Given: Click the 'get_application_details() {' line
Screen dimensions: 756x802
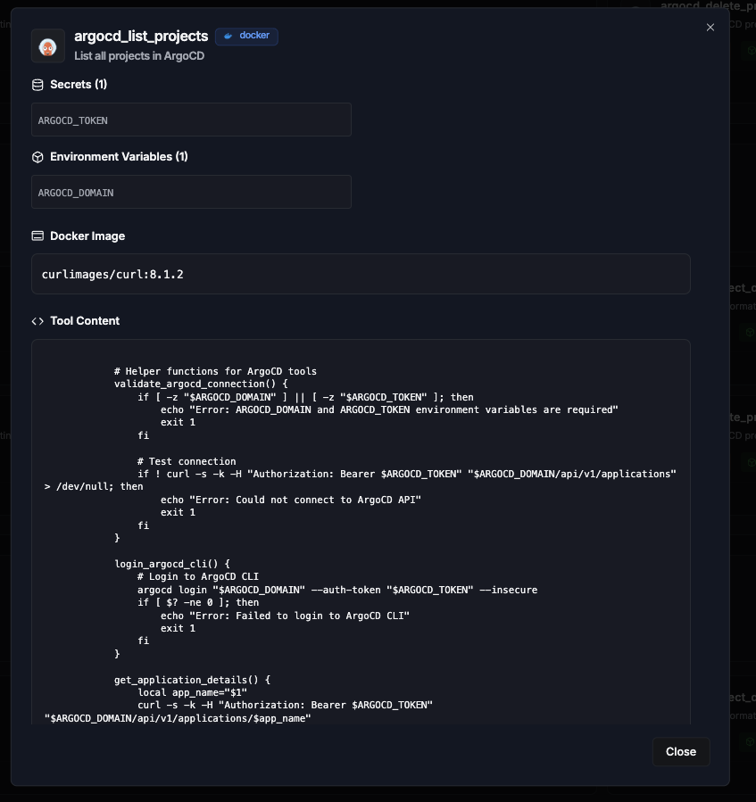Looking at the screenshot, I should [x=193, y=680].
